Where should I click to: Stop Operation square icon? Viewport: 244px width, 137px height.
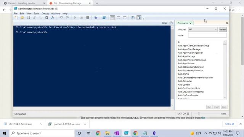(88, 18)
